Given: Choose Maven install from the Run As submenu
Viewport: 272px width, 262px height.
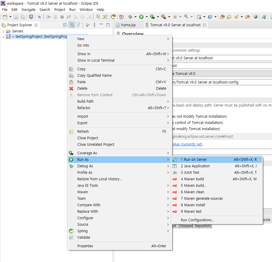Looking at the screenshot, I should [217, 205].
